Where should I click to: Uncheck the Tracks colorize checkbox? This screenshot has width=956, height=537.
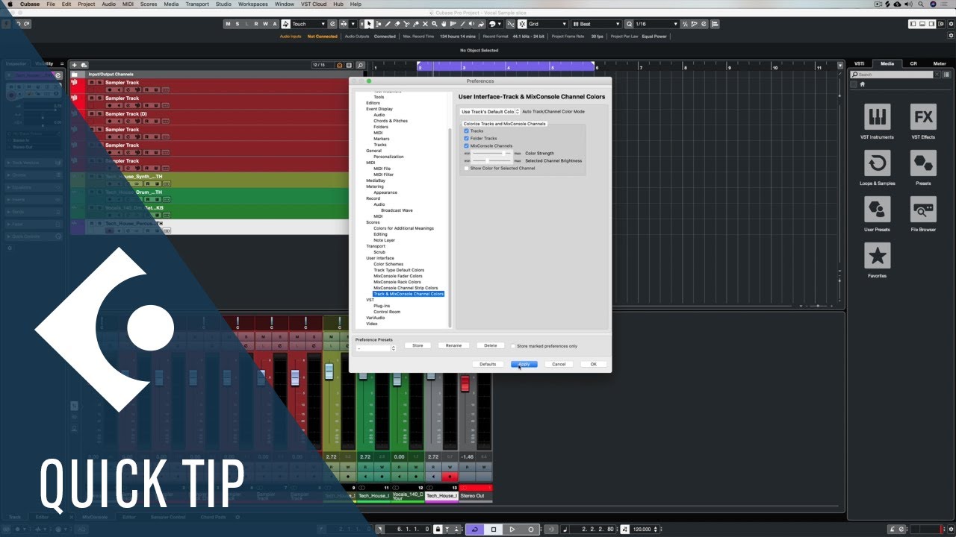point(466,131)
